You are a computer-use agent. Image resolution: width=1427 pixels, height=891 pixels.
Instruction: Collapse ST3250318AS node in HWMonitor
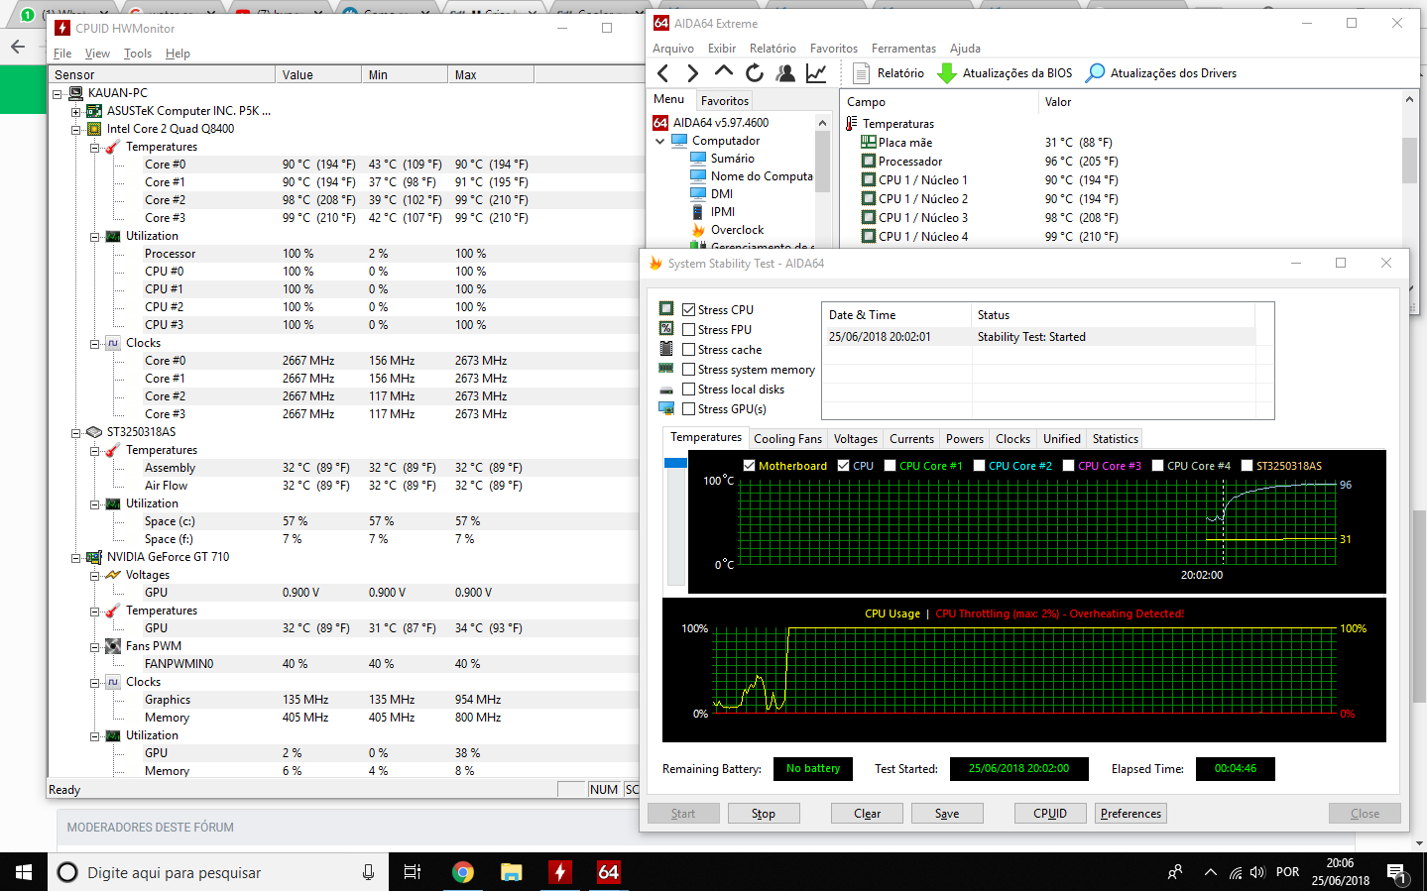point(75,433)
